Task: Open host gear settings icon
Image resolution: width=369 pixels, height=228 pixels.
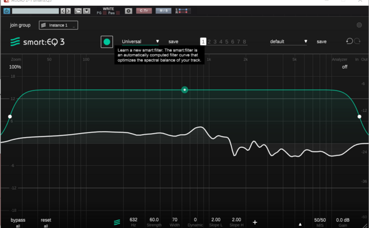Action: pyautogui.click(x=129, y=11)
